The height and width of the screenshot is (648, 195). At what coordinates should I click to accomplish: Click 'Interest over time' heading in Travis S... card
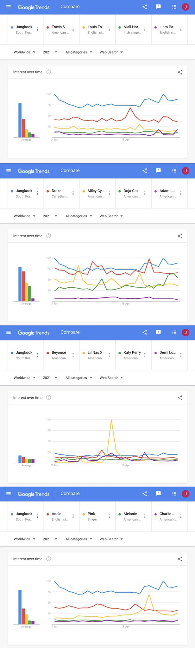coord(28,72)
